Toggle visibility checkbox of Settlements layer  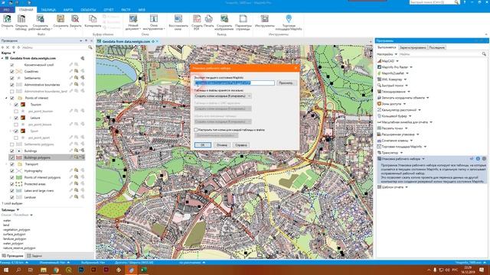click(12, 78)
